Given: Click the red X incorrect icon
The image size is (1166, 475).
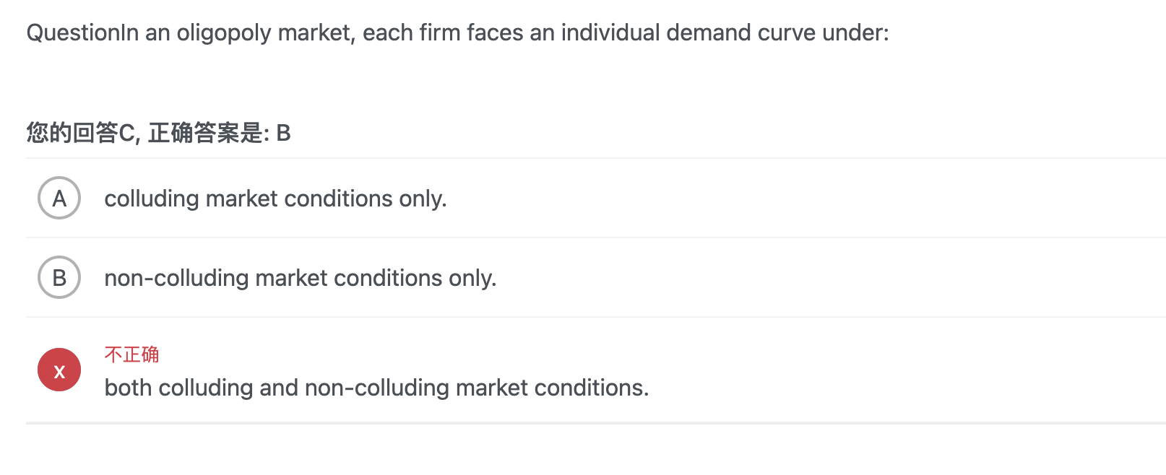Looking at the screenshot, I should click(x=59, y=370).
